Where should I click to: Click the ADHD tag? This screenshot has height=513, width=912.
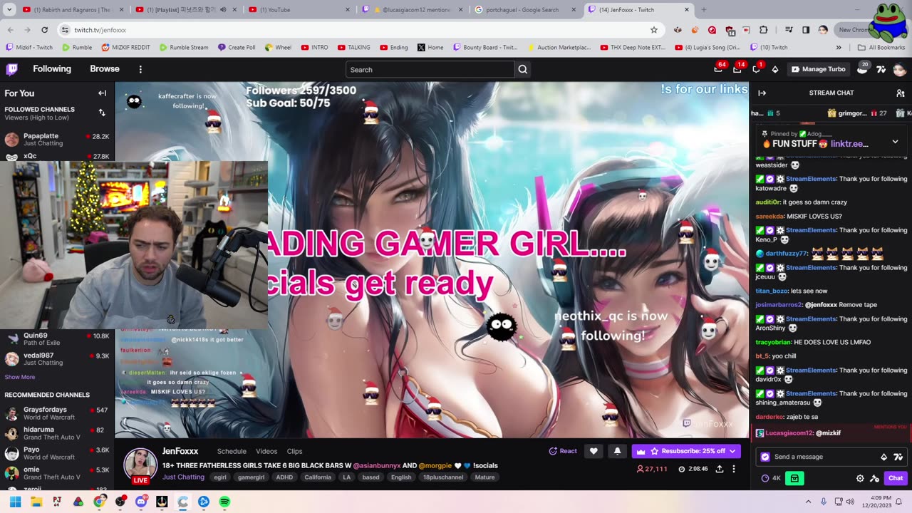(x=284, y=477)
